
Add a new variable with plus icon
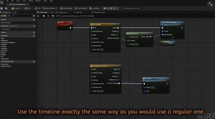tap(34, 36)
